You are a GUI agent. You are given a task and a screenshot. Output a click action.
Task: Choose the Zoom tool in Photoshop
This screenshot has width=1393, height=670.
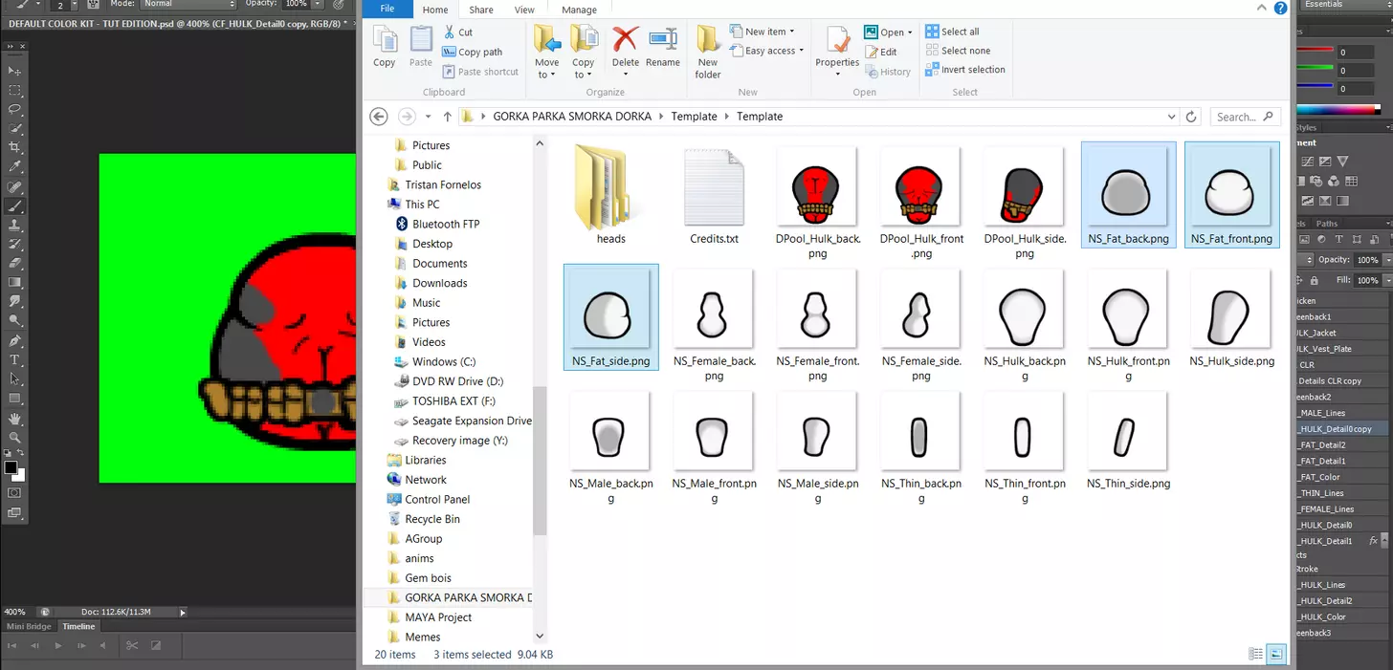14,438
